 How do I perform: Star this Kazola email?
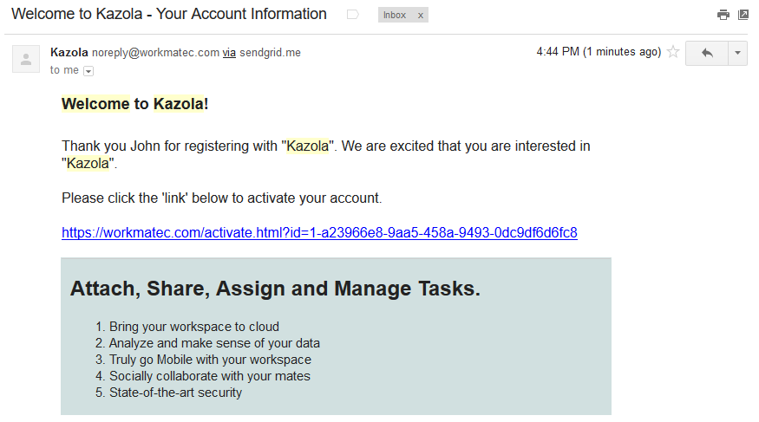click(x=673, y=52)
